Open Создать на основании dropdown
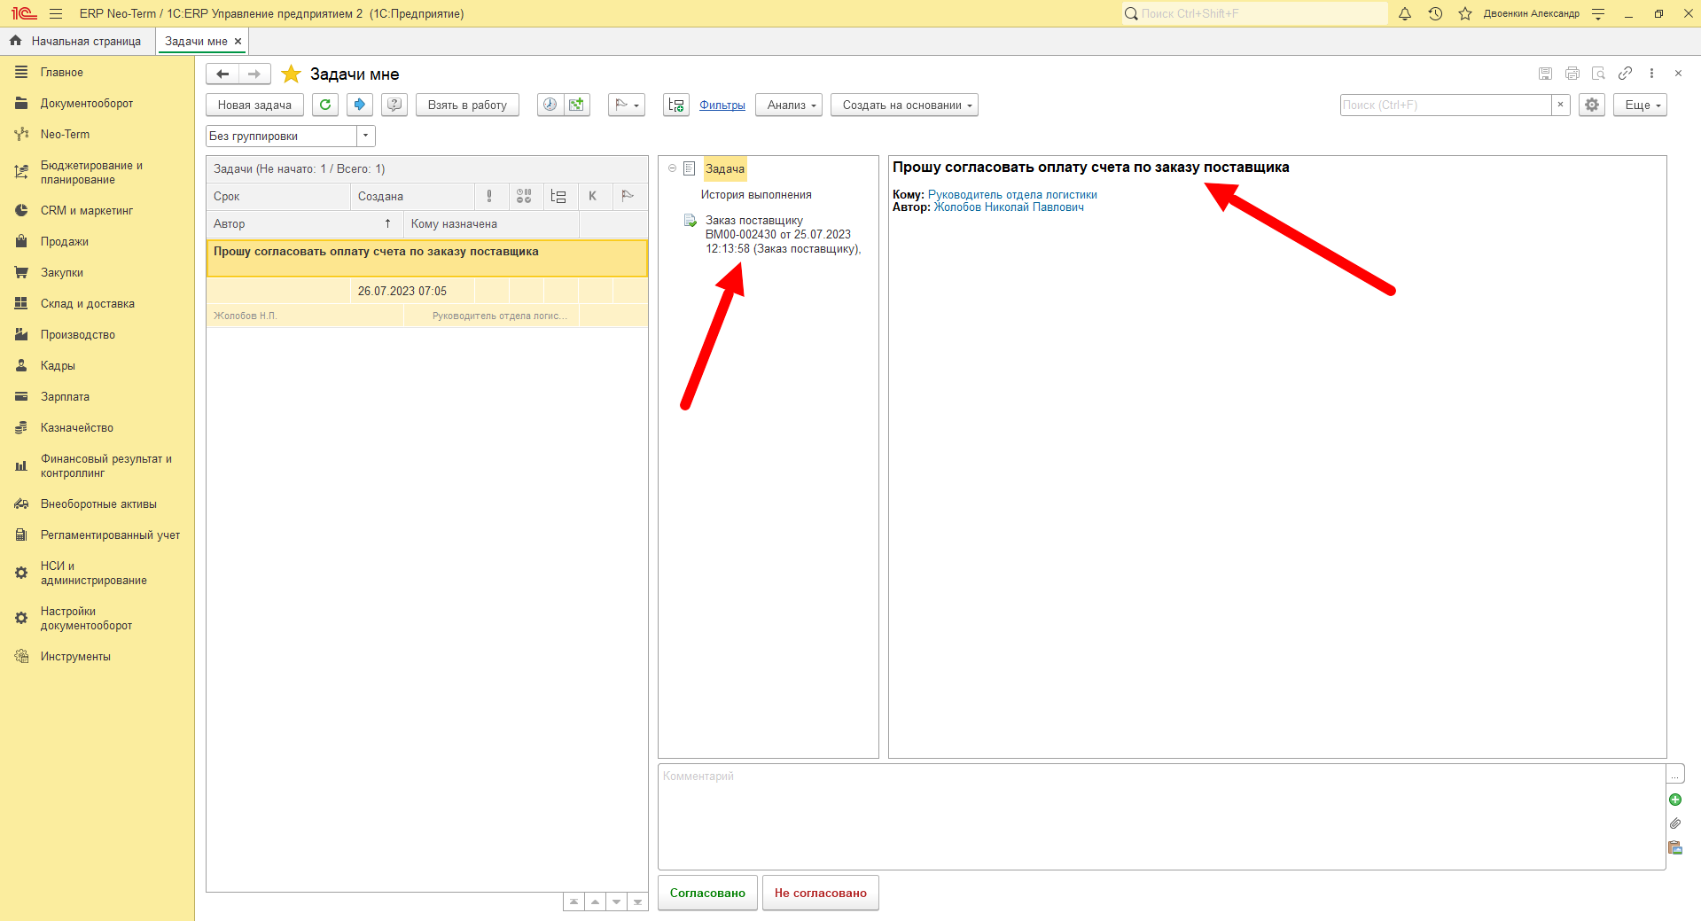This screenshot has height=921, width=1701. [x=904, y=105]
